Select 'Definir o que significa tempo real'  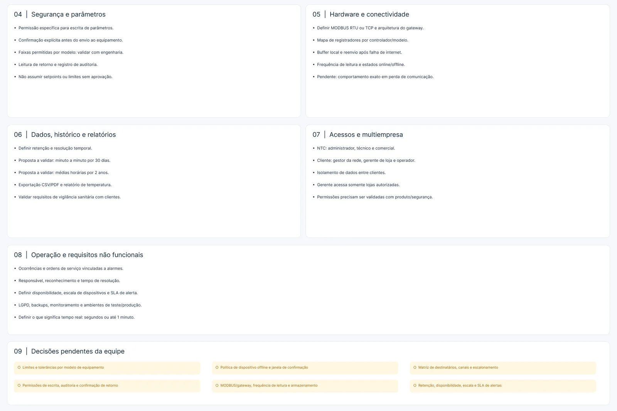76,317
